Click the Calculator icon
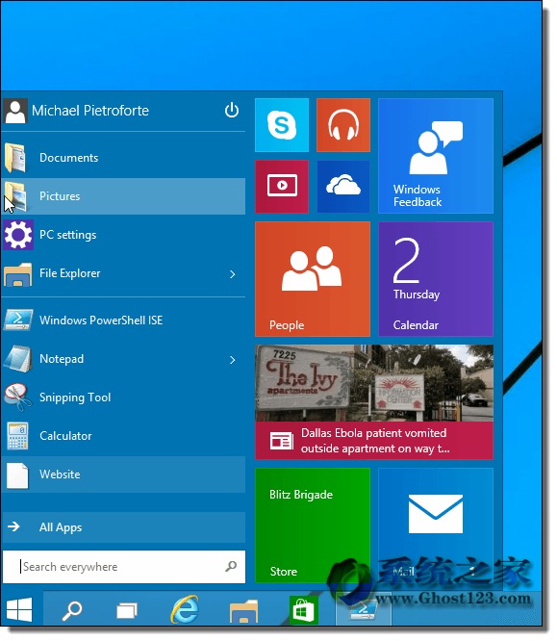This screenshot has width=557, height=641. 18,436
